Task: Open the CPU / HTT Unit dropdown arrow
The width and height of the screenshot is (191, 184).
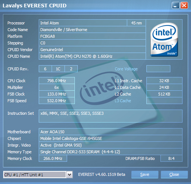Action: point(70,175)
